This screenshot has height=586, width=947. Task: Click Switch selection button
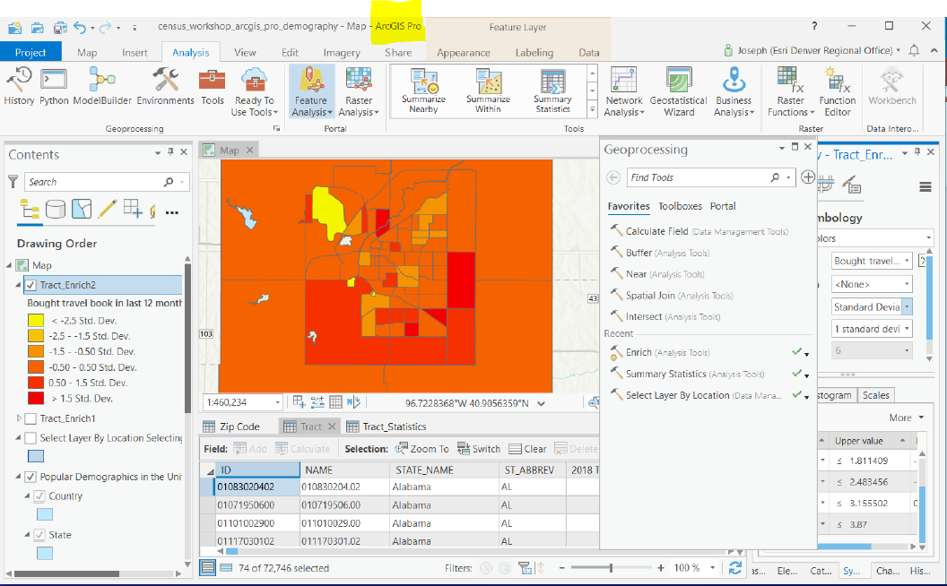click(479, 449)
